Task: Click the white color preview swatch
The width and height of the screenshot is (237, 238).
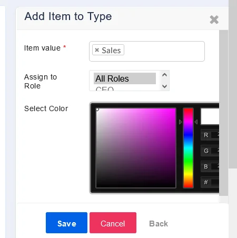Action: [210, 116]
